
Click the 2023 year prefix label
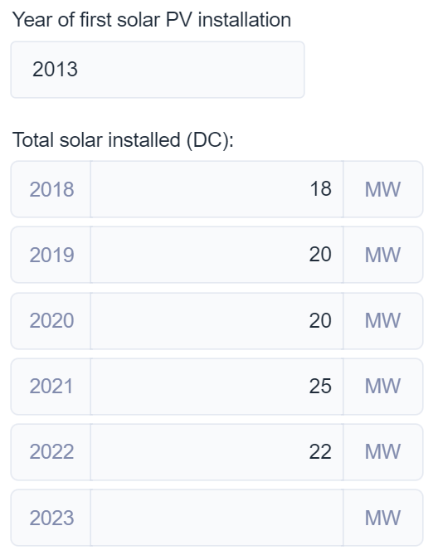pyautogui.click(x=51, y=518)
